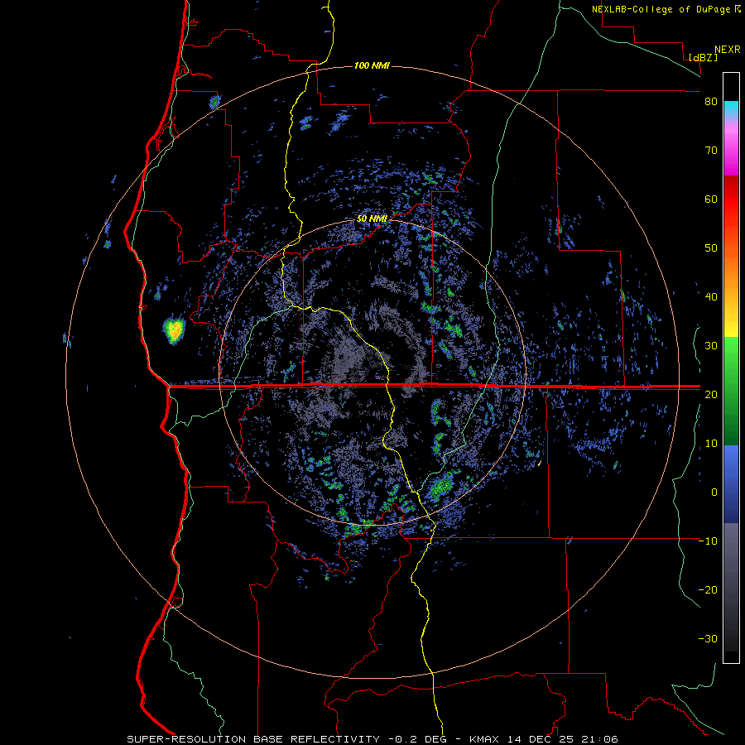
Task: Click the -10 dBZ scale value
Action: (x=708, y=541)
